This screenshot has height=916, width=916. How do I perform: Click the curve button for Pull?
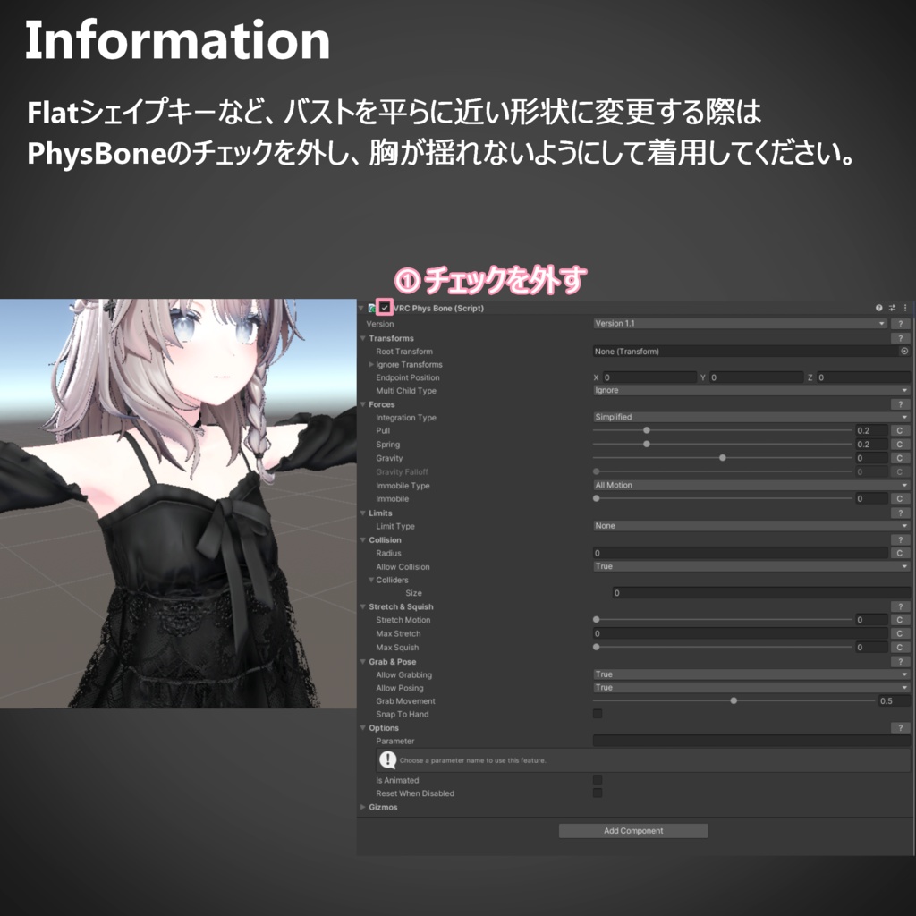pyautogui.click(x=900, y=430)
